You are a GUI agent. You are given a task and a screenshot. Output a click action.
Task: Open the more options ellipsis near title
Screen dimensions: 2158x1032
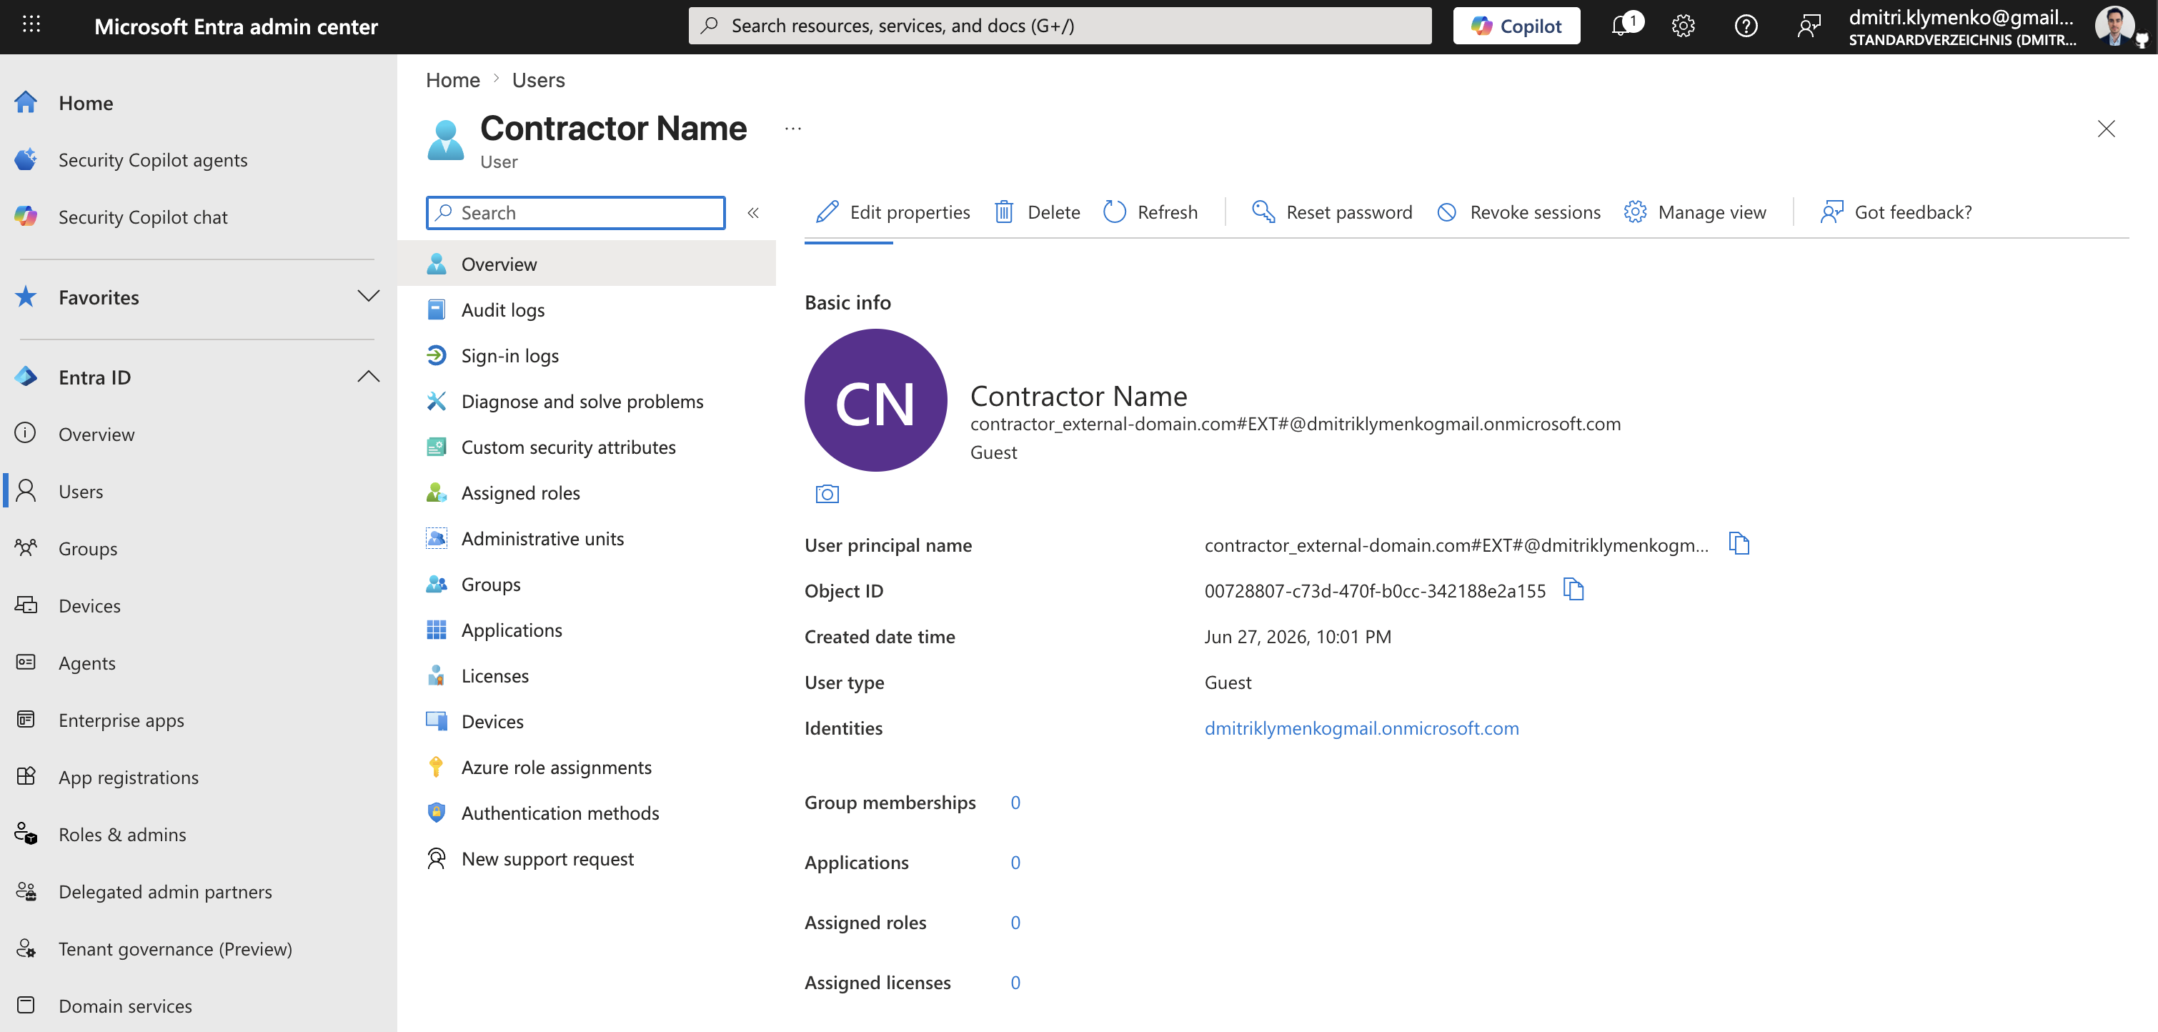tap(792, 129)
